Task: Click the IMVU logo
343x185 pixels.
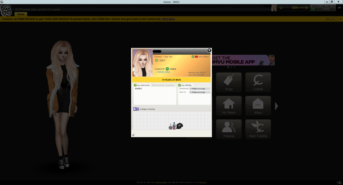Action: pos(6,10)
